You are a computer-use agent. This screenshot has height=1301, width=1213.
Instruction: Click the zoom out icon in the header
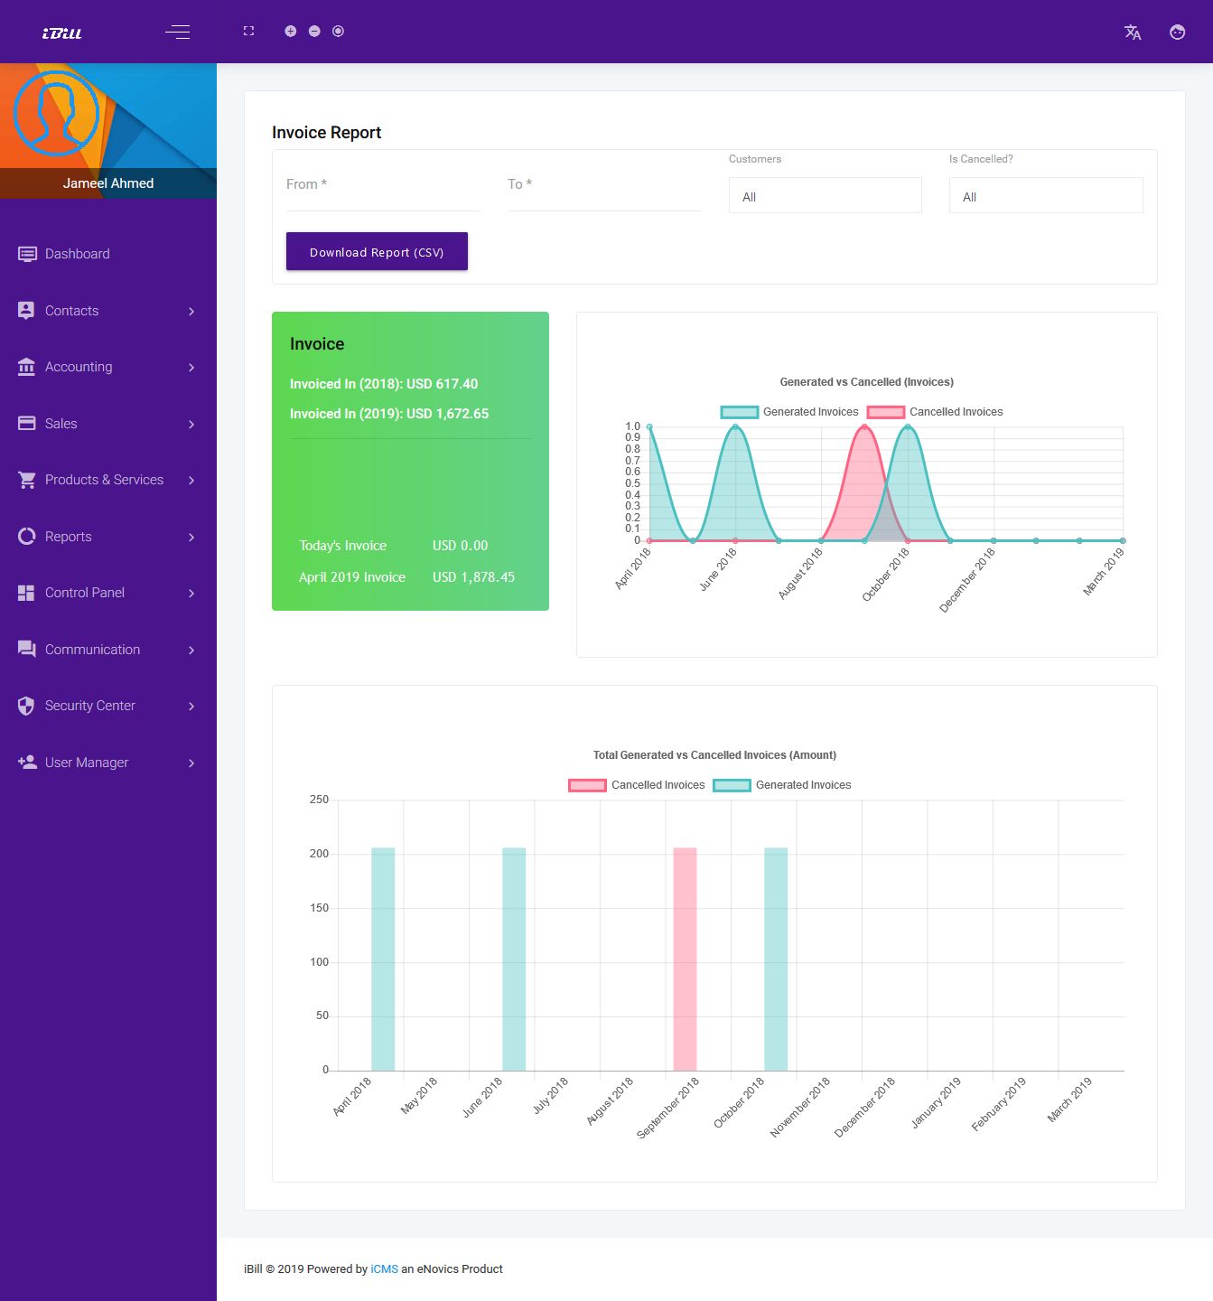point(314,31)
